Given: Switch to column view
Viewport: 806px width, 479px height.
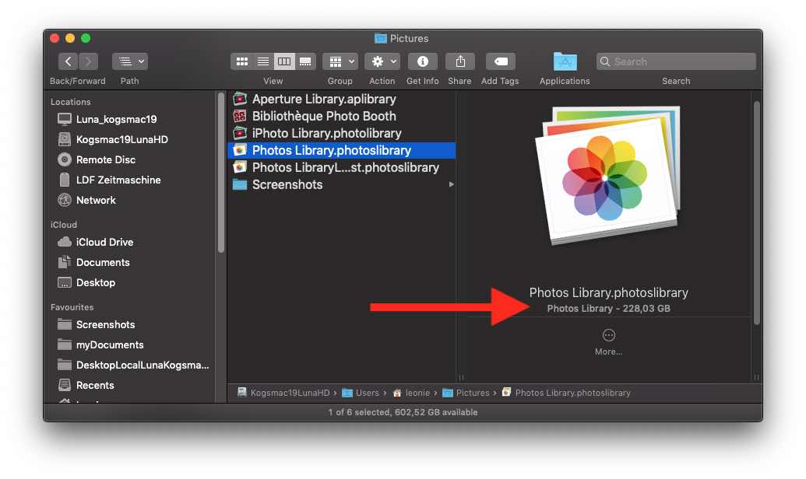Looking at the screenshot, I should [284, 61].
